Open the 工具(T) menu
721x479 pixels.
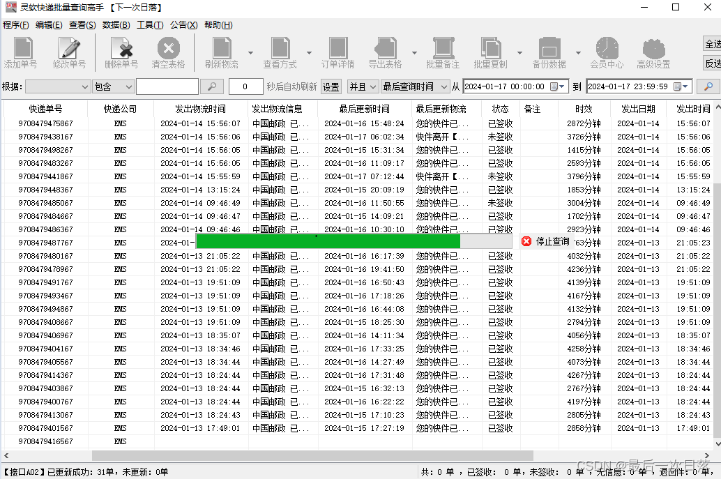(x=150, y=25)
